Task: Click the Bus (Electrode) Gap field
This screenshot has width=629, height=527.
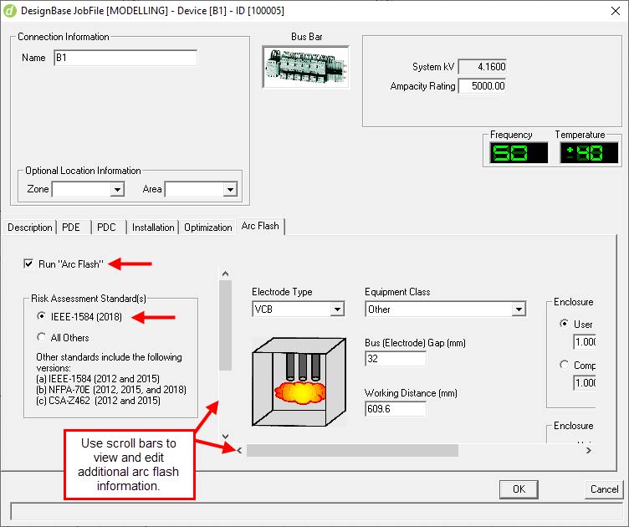Action: coord(396,359)
